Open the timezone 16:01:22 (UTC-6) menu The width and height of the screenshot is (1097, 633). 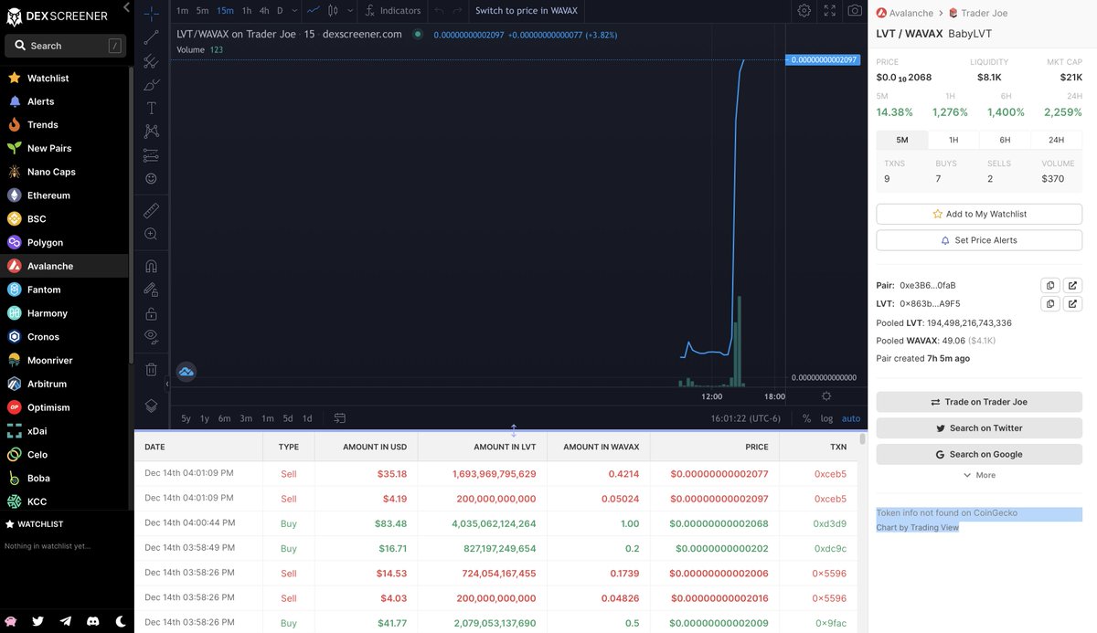pyautogui.click(x=745, y=418)
